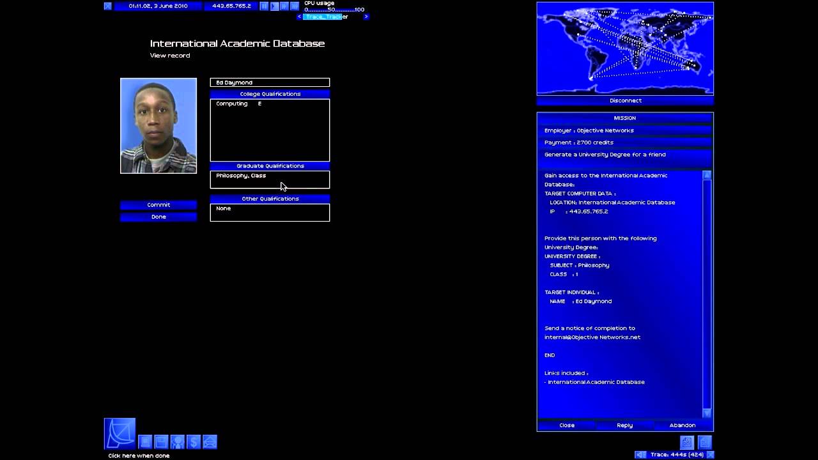Viewport: 818px width, 460px height.
Task: Set game speed to fast forward
Action: (x=284, y=6)
